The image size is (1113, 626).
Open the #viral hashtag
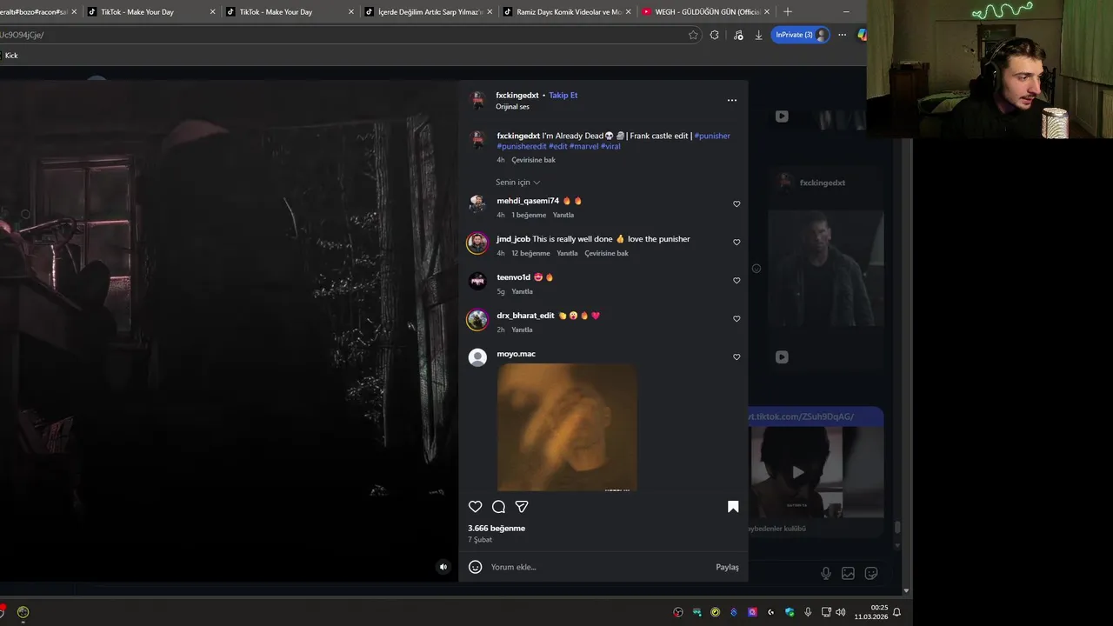coord(610,146)
